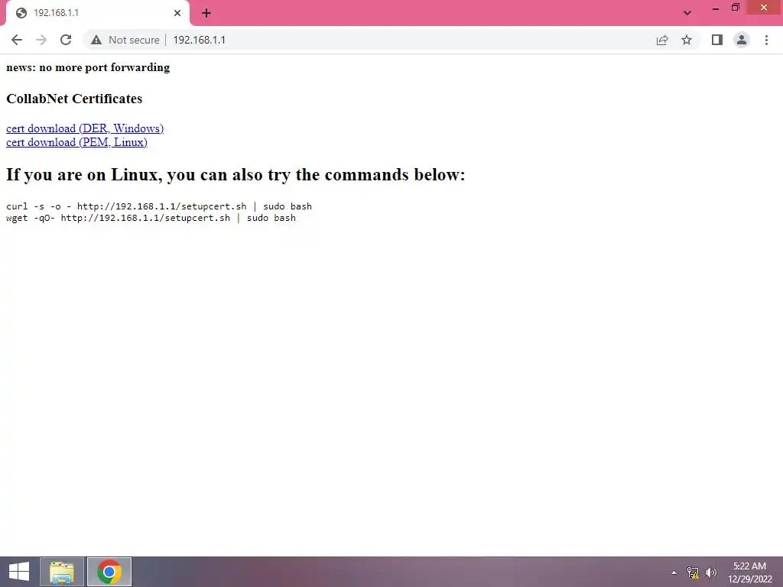The width and height of the screenshot is (783, 587).
Task: Open File Explorer from the taskbar
Action: coord(62,572)
